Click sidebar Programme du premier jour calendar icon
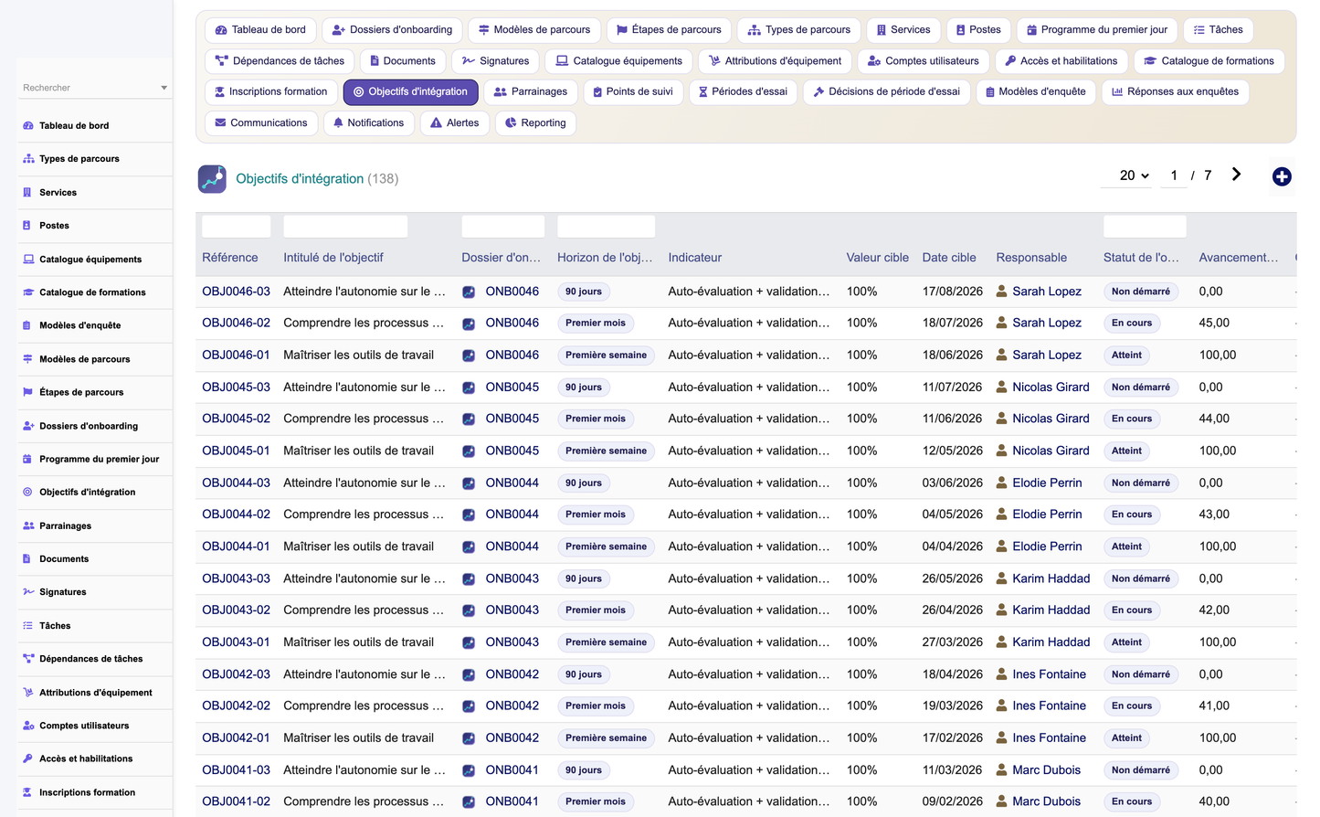 click(x=27, y=459)
